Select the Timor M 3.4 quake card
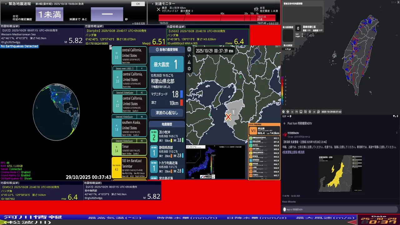Image resolution: width=400 pixels, height=225 pixels. click(129, 147)
